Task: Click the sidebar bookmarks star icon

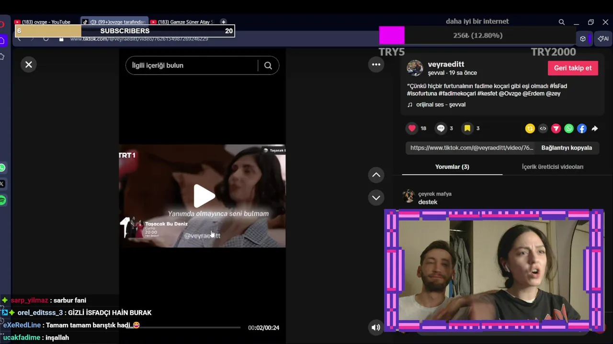Action: point(2,56)
